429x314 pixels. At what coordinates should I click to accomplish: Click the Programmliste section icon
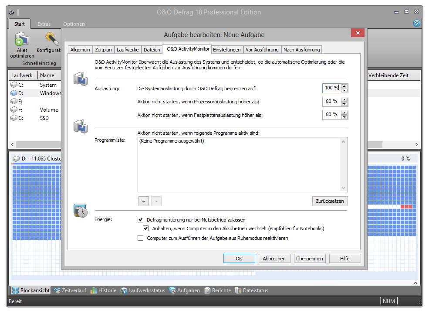81,126
